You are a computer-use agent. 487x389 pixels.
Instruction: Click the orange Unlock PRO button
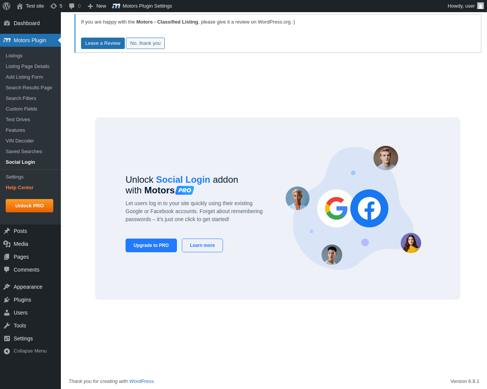click(x=29, y=206)
